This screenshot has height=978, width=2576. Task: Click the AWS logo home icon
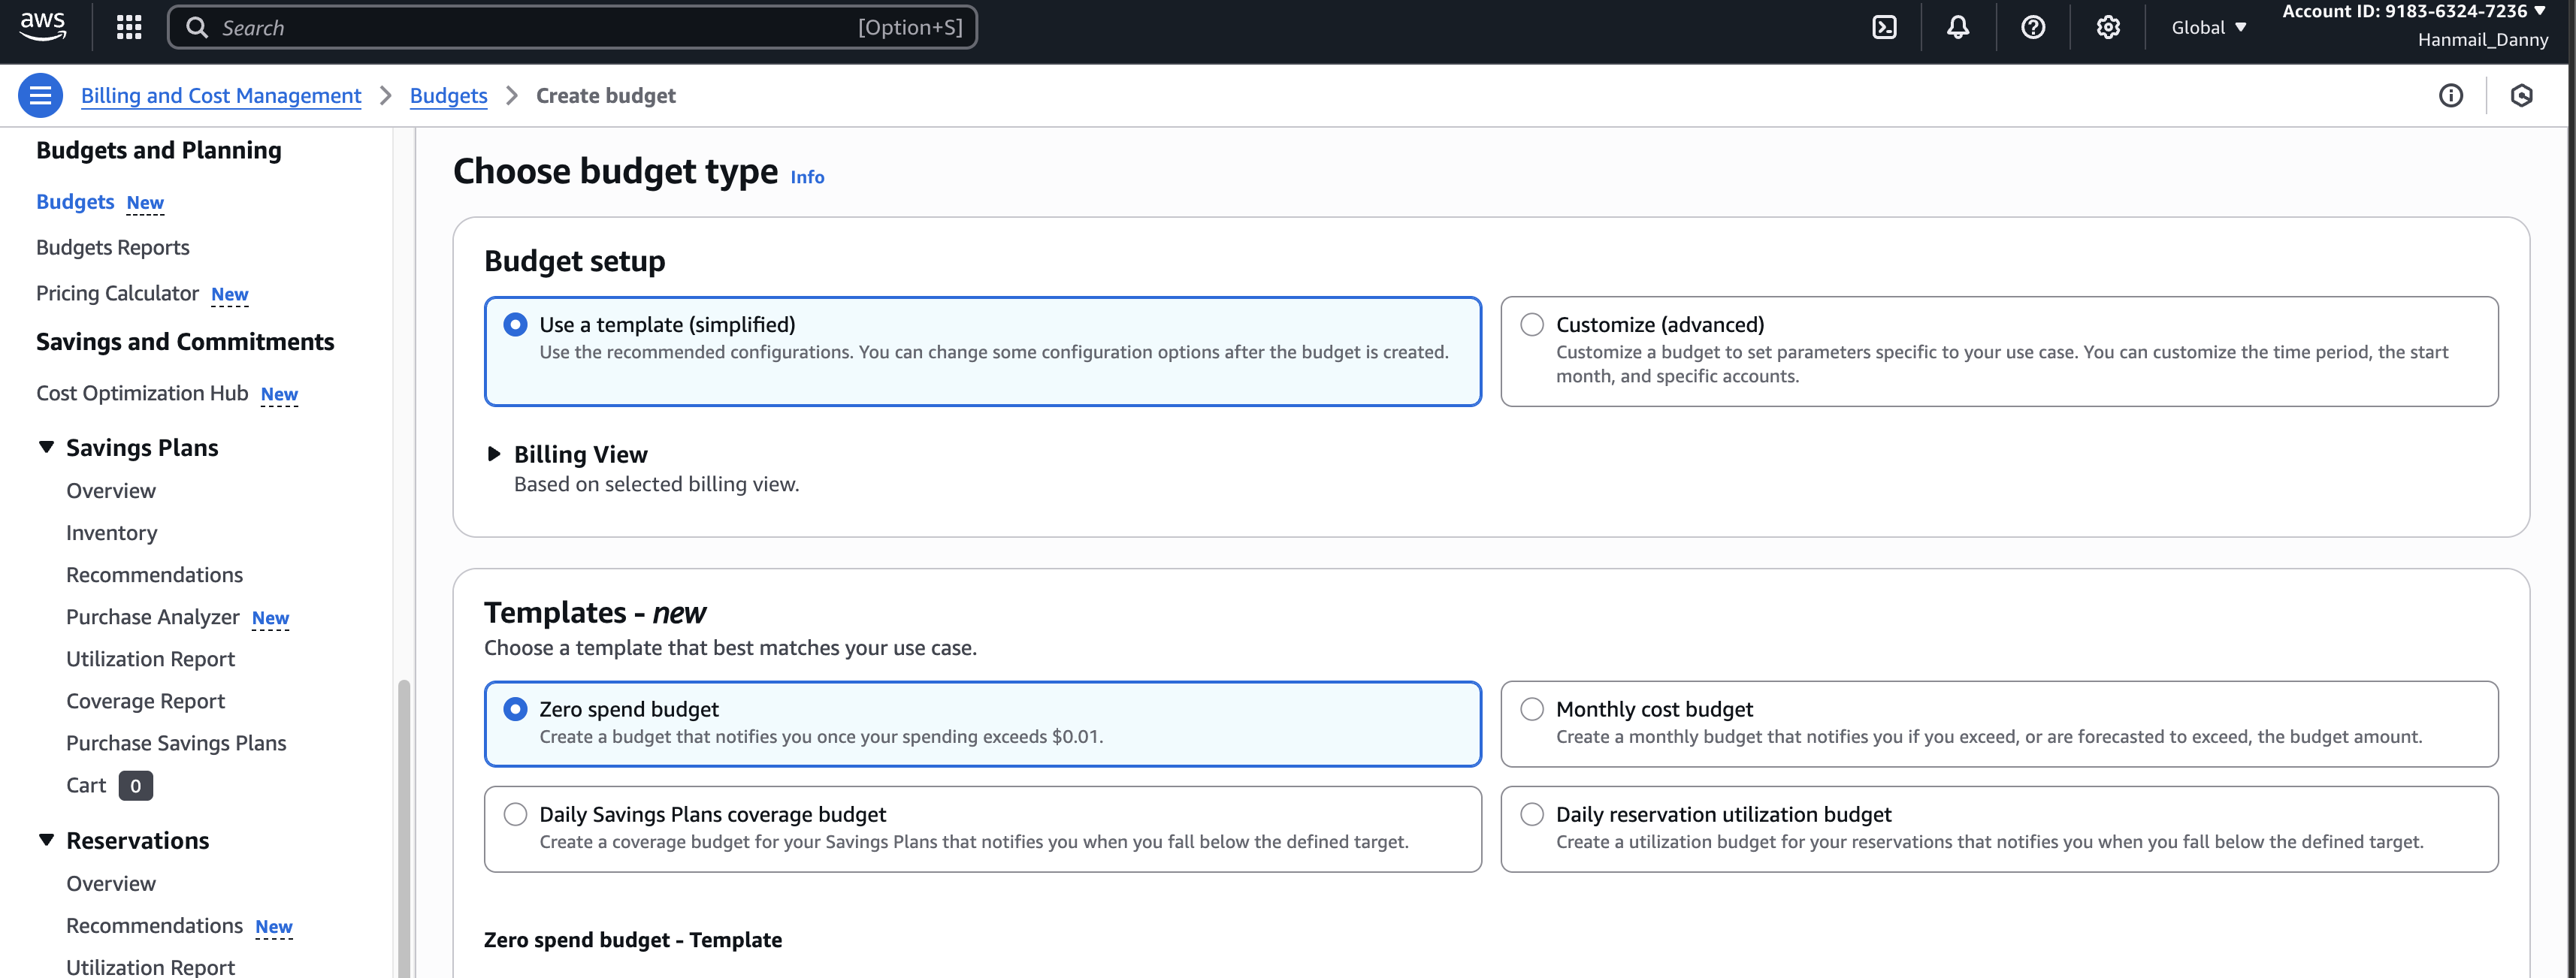pyautogui.click(x=43, y=26)
